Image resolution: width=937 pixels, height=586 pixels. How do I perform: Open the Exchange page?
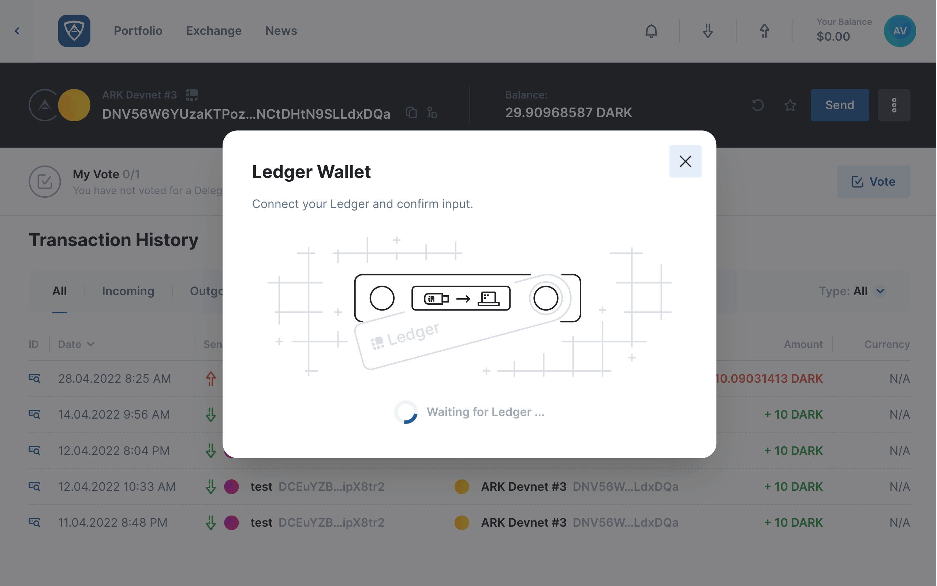pos(213,31)
